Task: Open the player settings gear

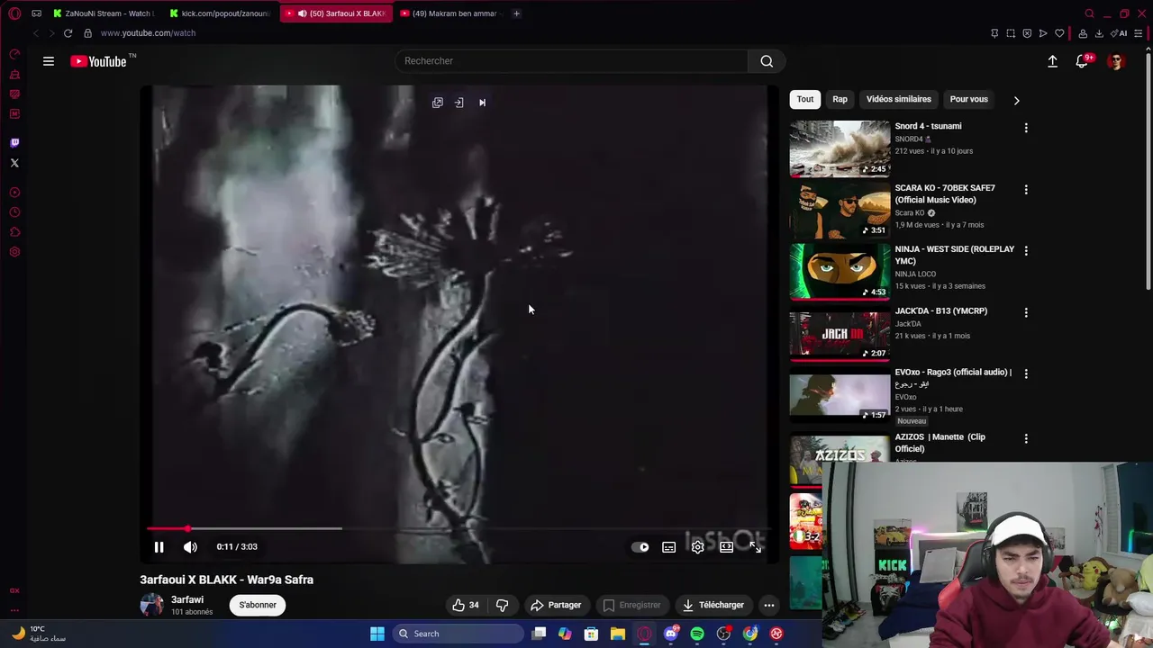Action: tap(697, 547)
